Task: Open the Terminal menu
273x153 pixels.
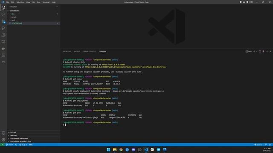Action: click(46, 2)
